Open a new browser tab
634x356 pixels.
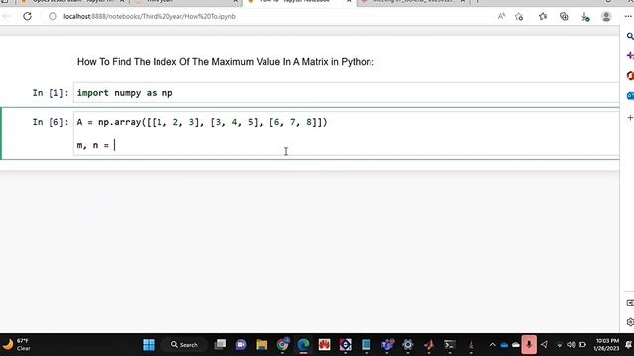tap(477, 1)
